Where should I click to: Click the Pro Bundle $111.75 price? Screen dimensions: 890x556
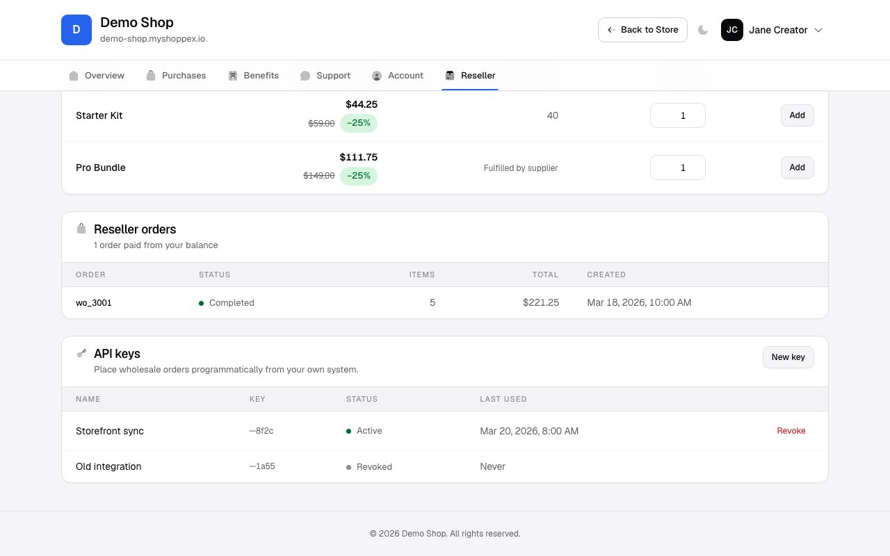pyautogui.click(x=359, y=157)
